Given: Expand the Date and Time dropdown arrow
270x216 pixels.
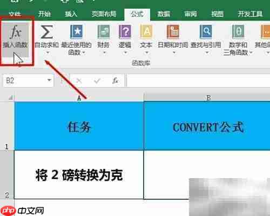Looking at the screenshot, I should 174,53.
